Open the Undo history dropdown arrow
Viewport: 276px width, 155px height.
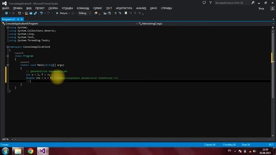[45, 13]
